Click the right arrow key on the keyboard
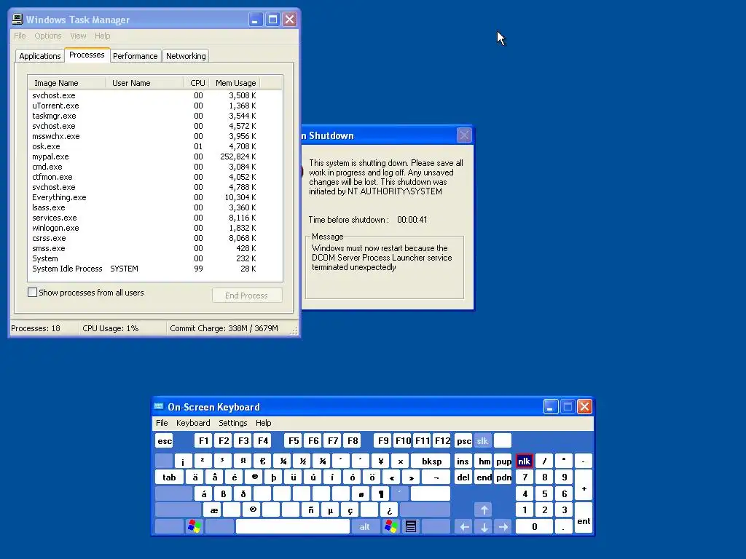The width and height of the screenshot is (746, 559). coord(503,526)
